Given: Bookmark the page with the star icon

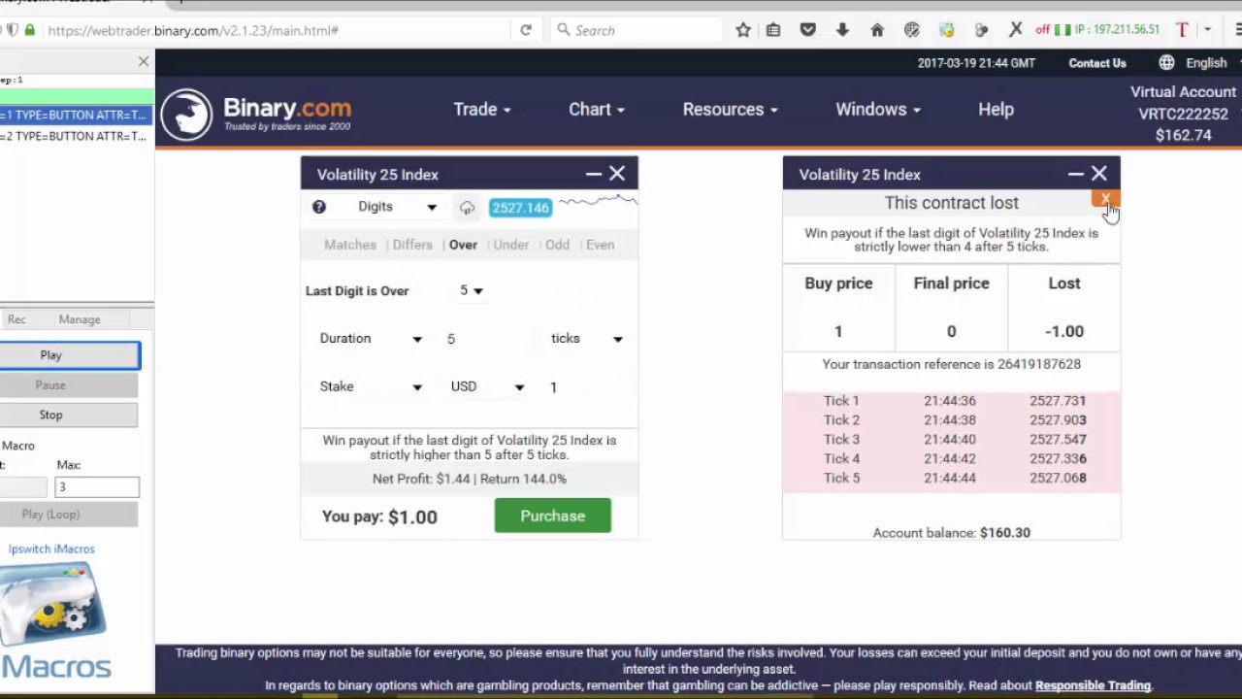Looking at the screenshot, I should pos(743,30).
